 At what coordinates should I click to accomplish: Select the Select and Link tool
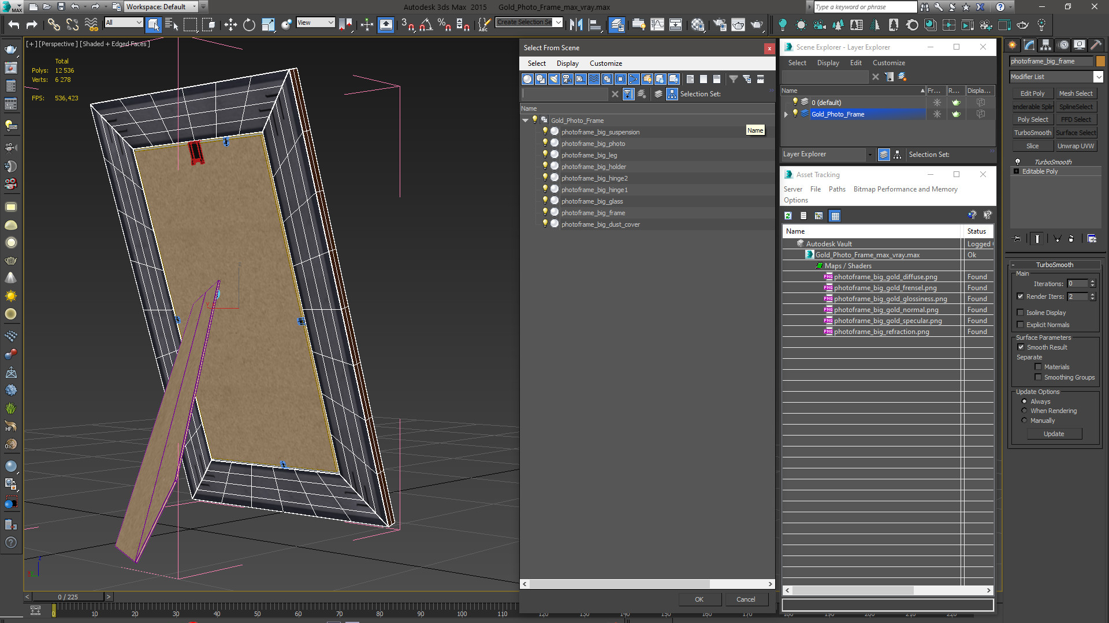tap(53, 24)
